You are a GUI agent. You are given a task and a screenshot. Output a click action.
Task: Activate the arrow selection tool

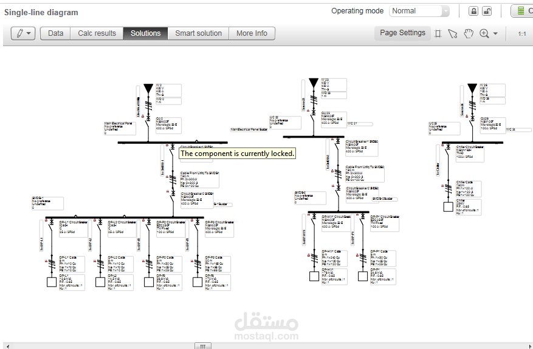[x=453, y=33]
